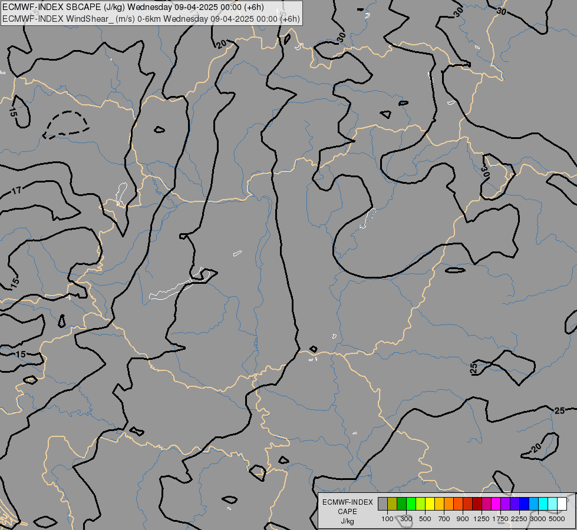The height and width of the screenshot is (530, 577).
Task: Click the bright magenta legend swatch
Action: click(x=496, y=504)
